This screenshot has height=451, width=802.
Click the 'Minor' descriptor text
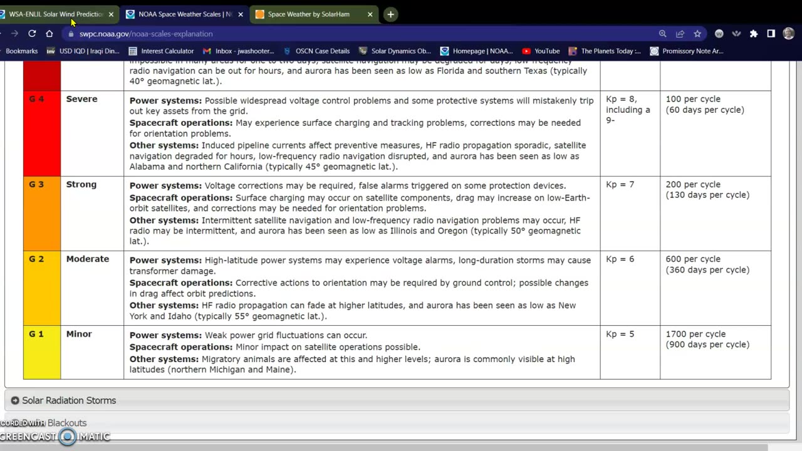[x=79, y=334]
